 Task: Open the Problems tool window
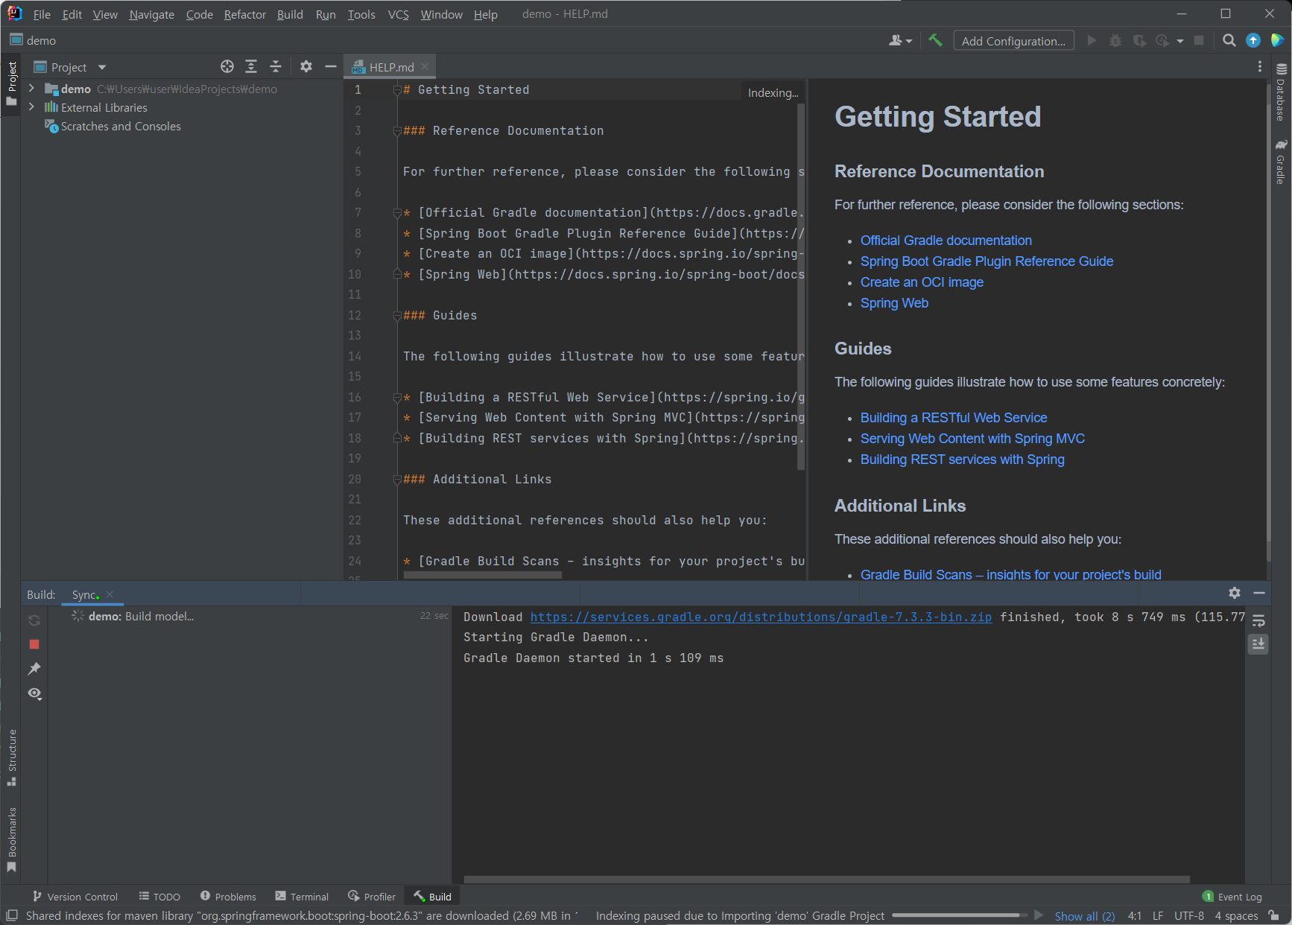click(228, 897)
